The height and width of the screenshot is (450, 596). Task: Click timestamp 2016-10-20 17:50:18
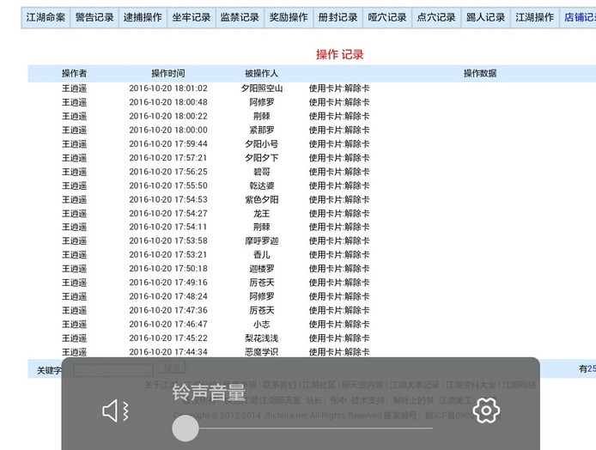(168, 269)
